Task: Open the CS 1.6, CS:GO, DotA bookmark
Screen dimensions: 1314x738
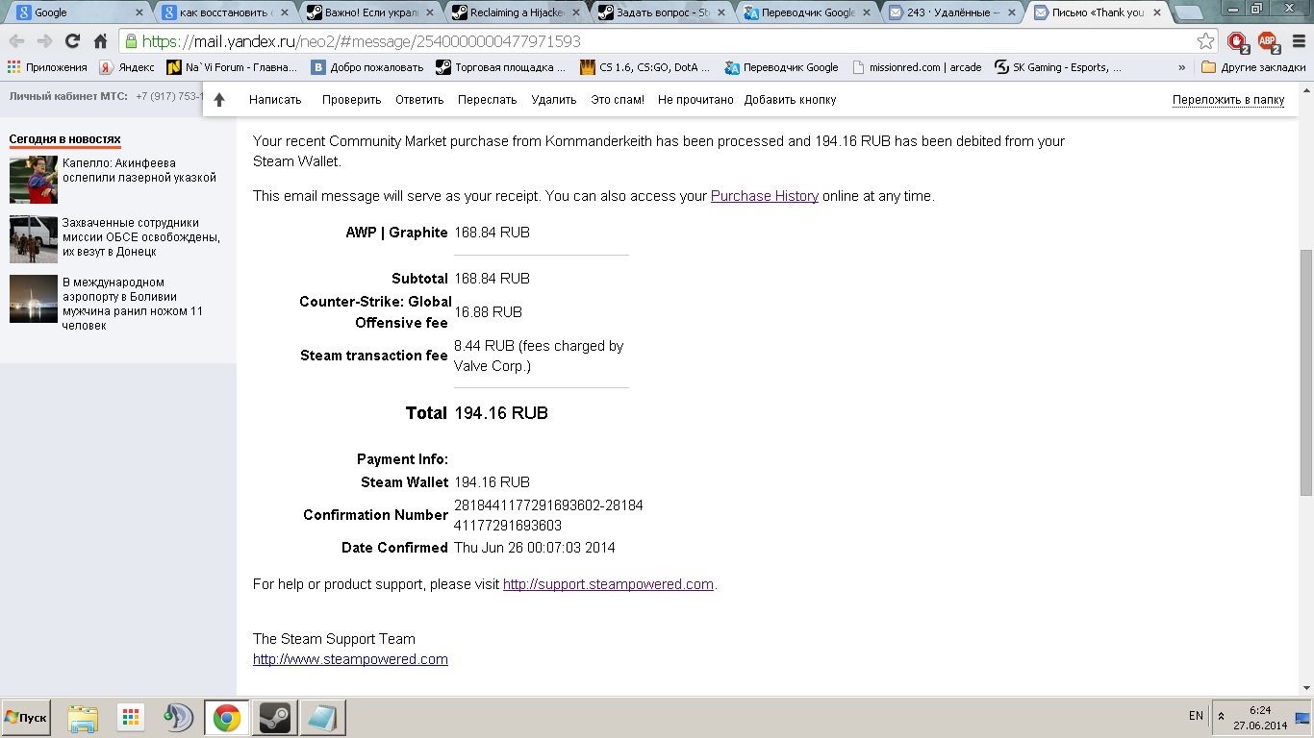Action: click(x=644, y=67)
